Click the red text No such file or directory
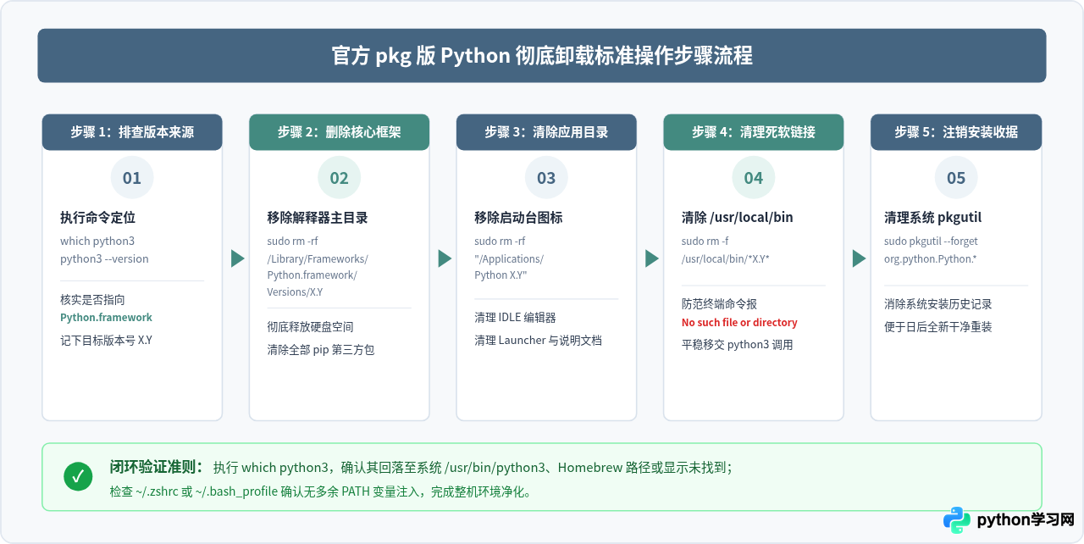This screenshot has height=544, width=1084. tap(739, 323)
